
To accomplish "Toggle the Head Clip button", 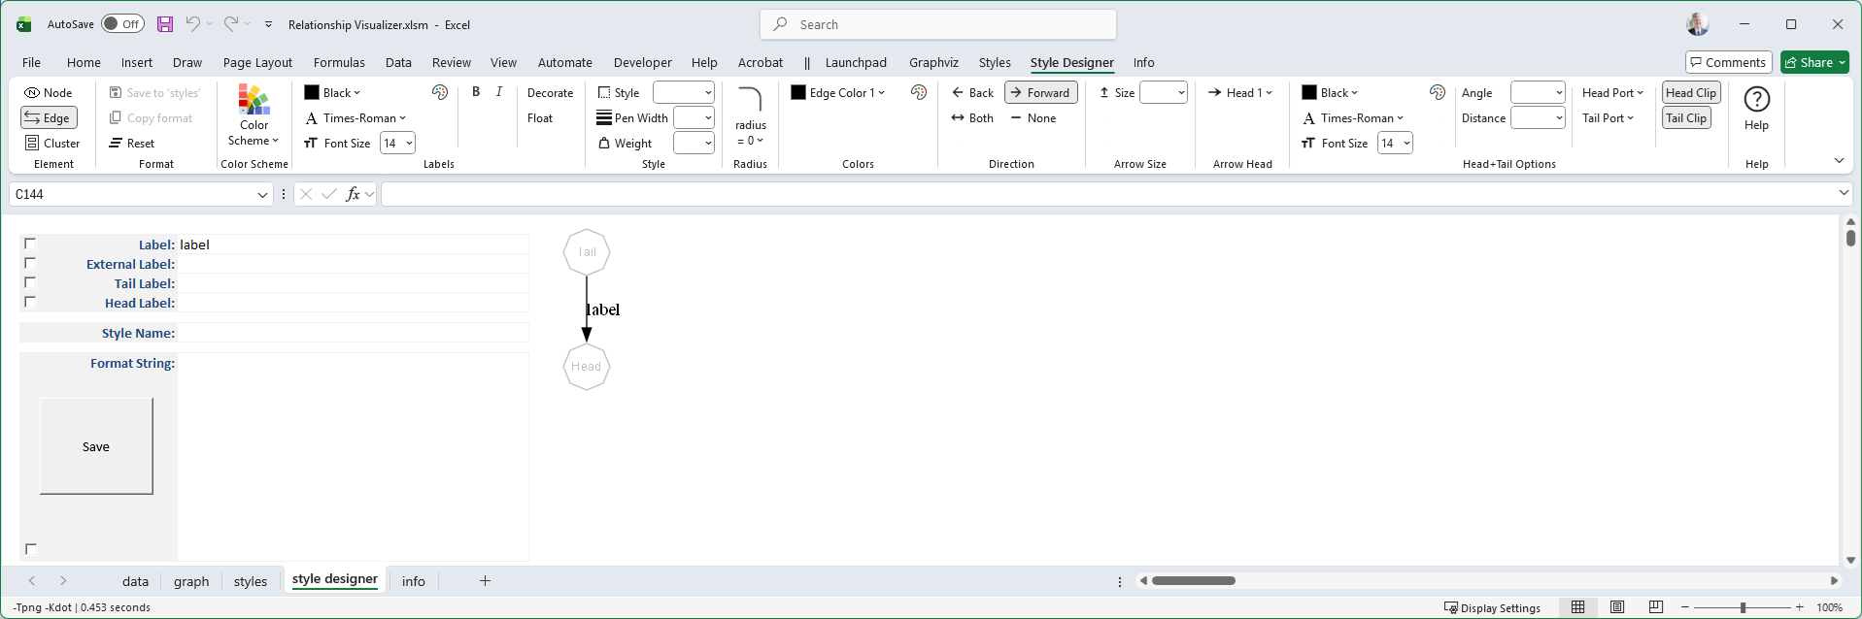I will (x=1691, y=93).
